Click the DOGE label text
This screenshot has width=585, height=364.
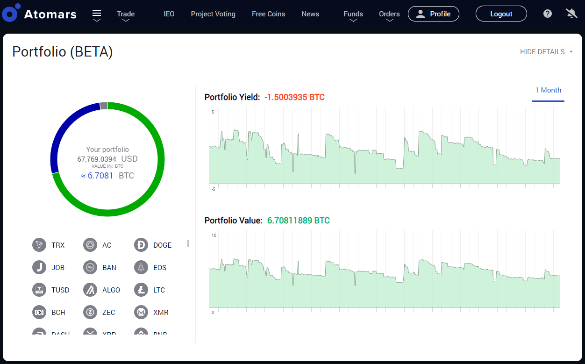point(162,245)
